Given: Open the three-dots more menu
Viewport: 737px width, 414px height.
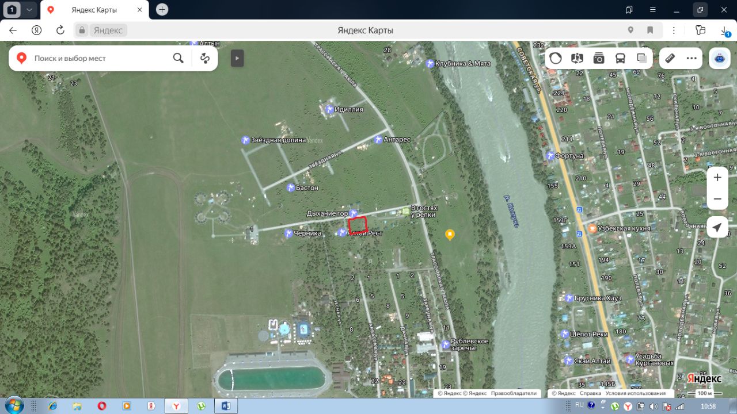Looking at the screenshot, I should 692,58.
